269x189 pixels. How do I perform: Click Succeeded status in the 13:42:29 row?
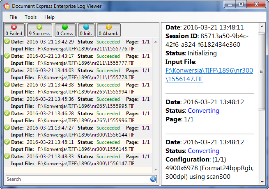(x=108, y=42)
